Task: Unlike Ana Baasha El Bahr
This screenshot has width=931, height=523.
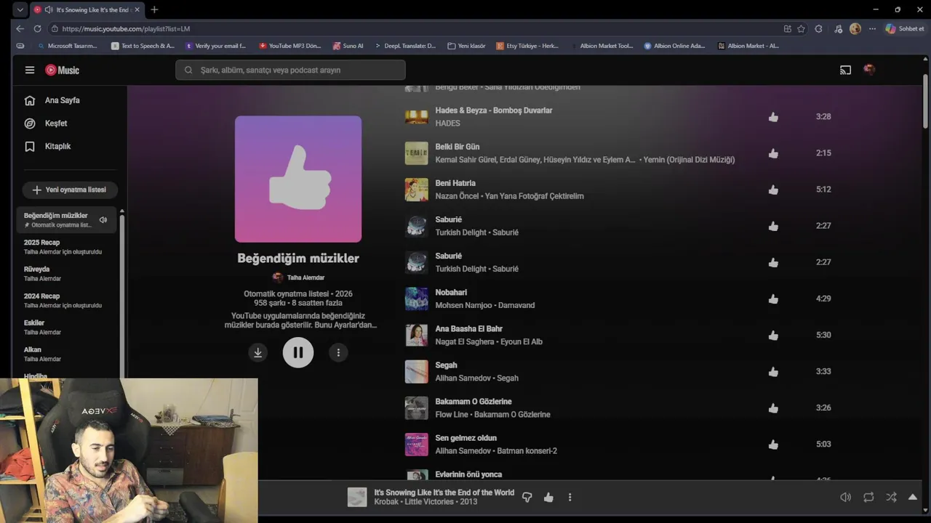Action: pyautogui.click(x=773, y=335)
